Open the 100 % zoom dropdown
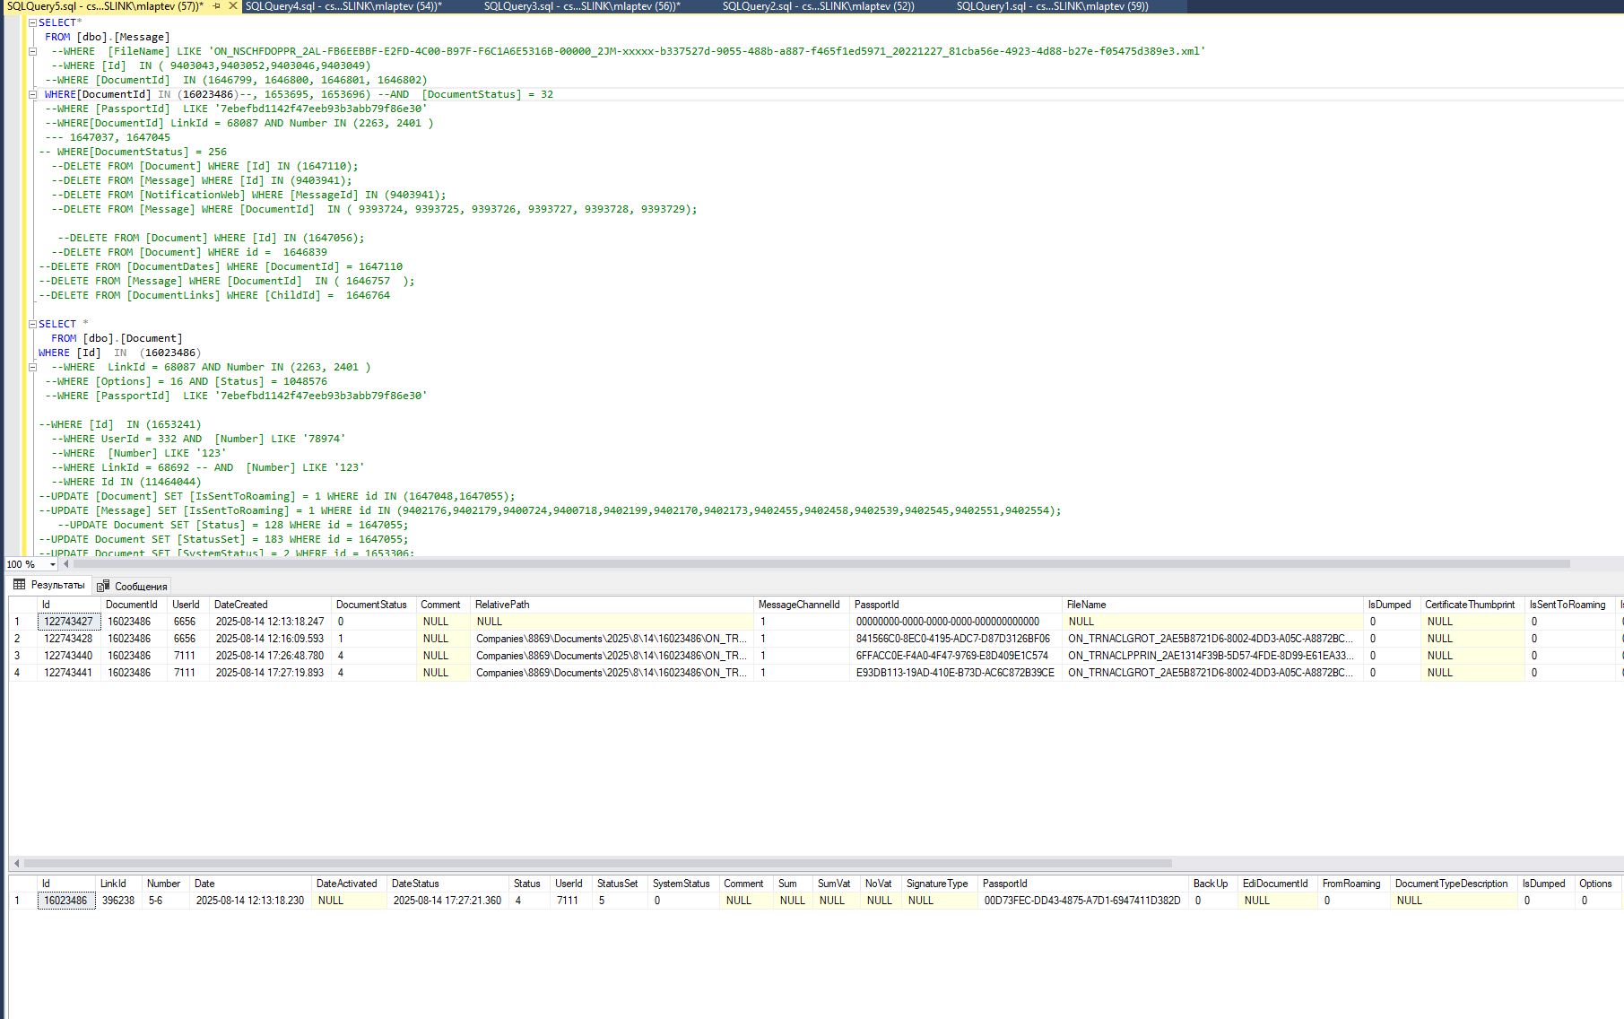 [x=53, y=564]
